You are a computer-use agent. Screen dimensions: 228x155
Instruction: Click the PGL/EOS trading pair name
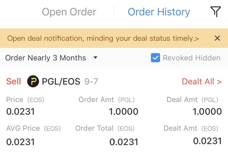61,82
